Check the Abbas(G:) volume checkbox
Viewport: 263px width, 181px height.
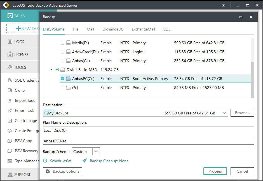point(62,60)
